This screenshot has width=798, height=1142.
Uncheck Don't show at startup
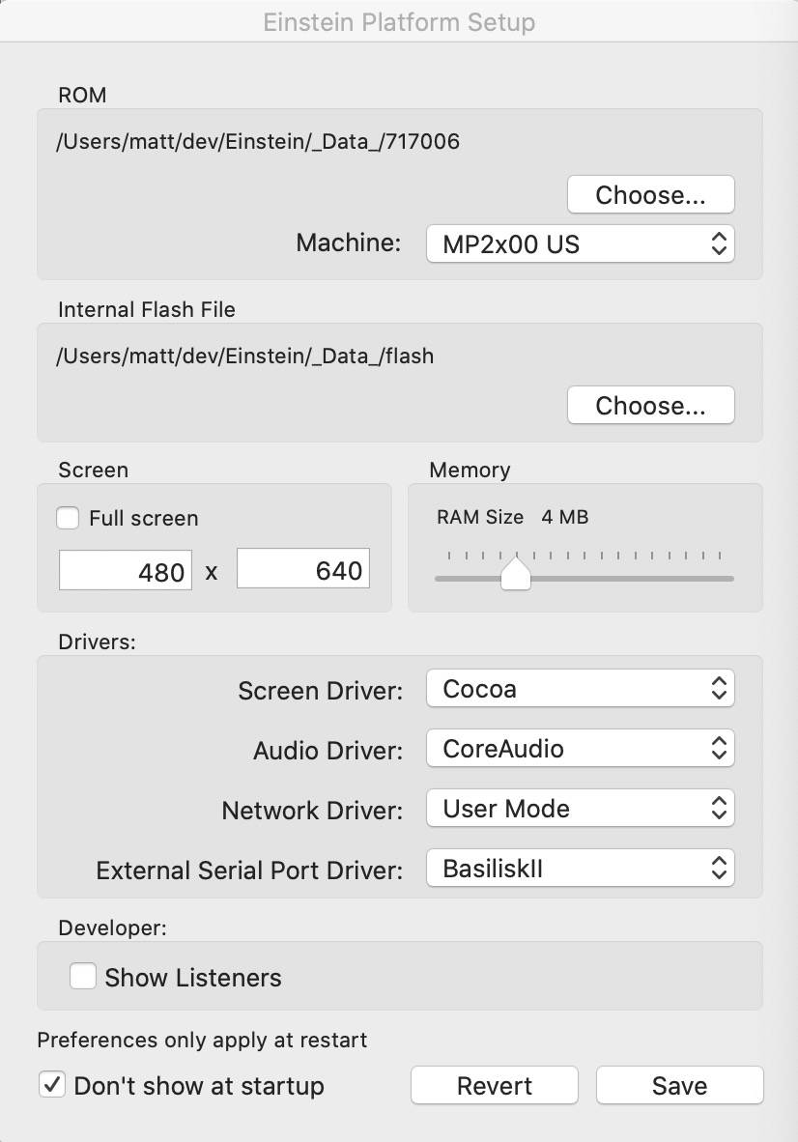tap(51, 1085)
